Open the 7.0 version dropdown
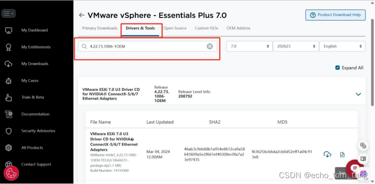The width and height of the screenshot is (375, 184). point(249,46)
